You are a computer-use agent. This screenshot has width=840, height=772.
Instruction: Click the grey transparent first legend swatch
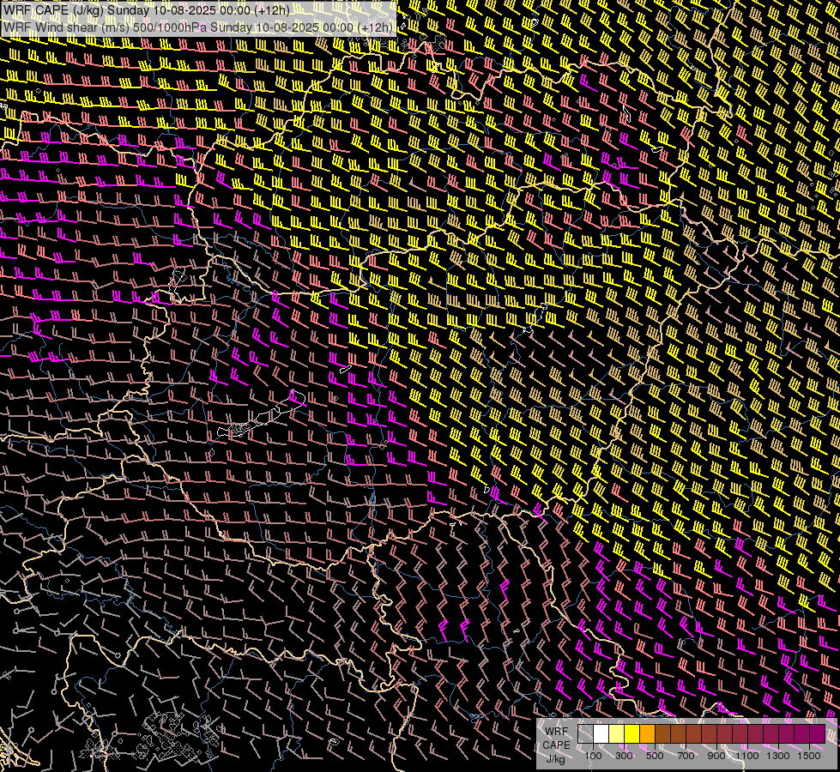coord(585,733)
